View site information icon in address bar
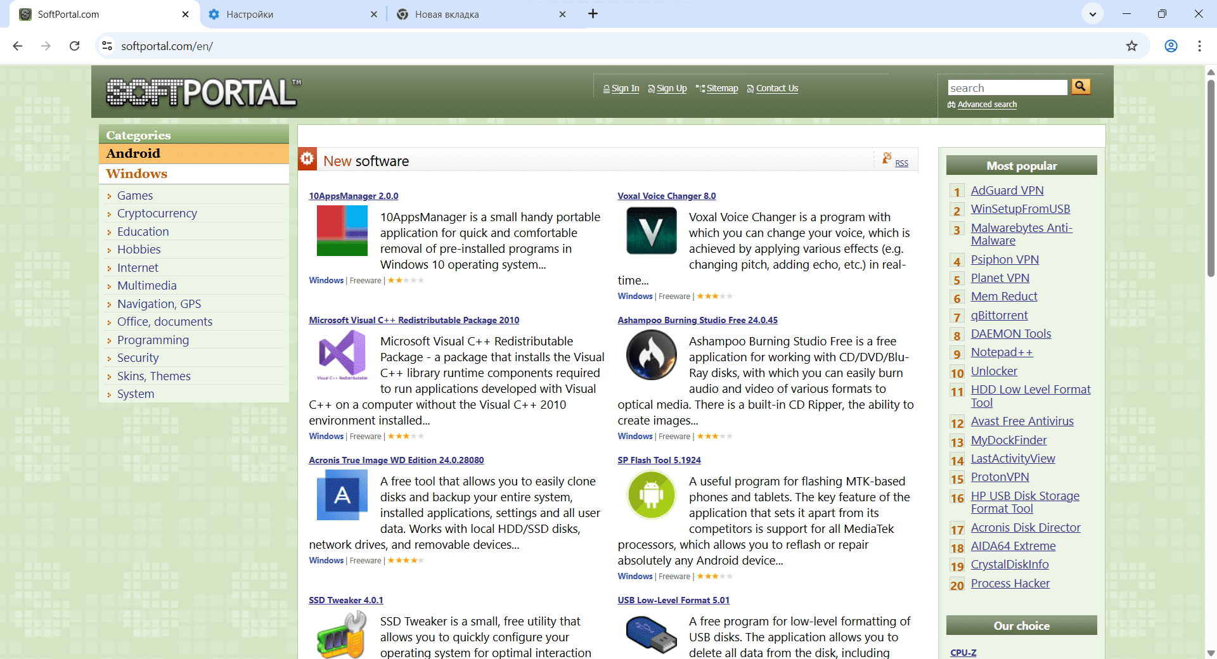The height and width of the screenshot is (659, 1217). pos(107,46)
